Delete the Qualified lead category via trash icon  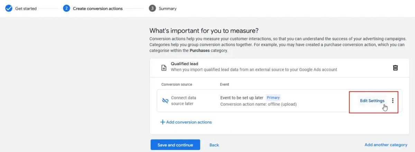tap(395, 68)
